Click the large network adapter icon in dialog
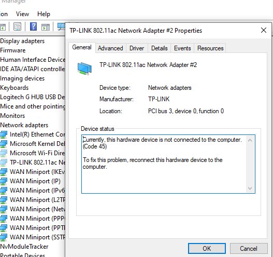The height and width of the screenshot is (257, 273). (x=84, y=69)
